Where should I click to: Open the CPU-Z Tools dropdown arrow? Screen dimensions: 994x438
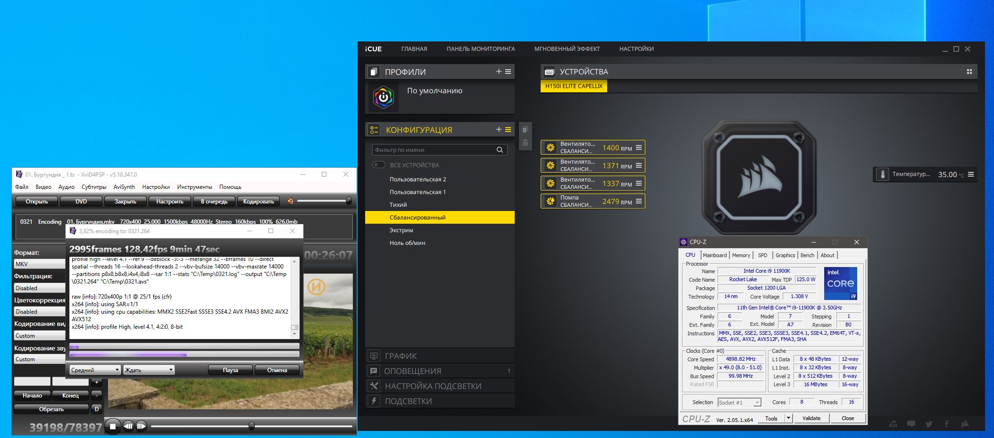click(788, 418)
